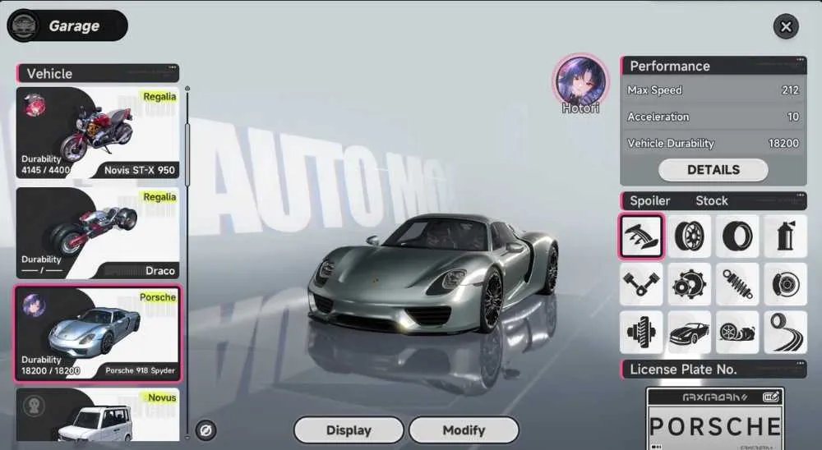Select the suspension coil spring icon
The width and height of the screenshot is (822, 450).
pos(737,284)
